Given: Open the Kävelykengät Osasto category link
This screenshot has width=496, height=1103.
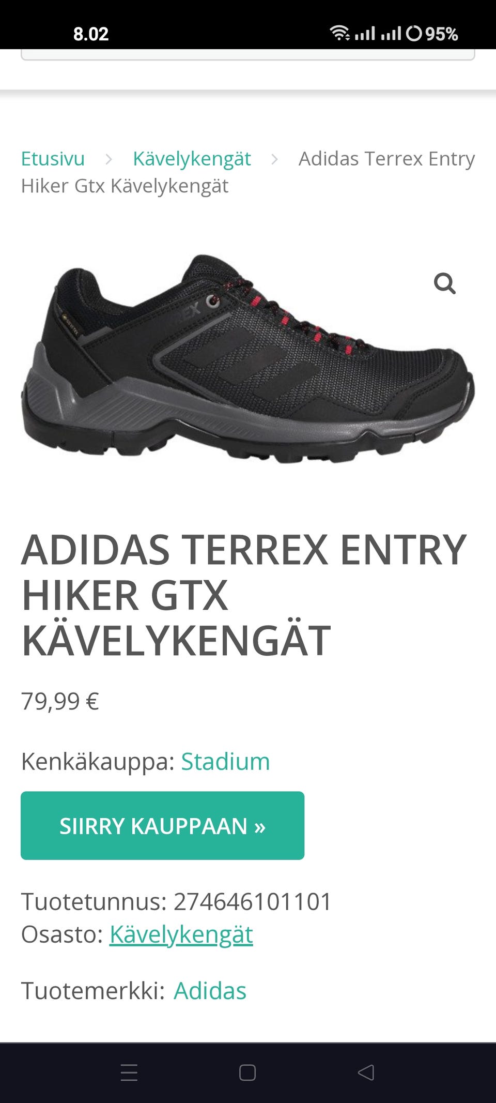Looking at the screenshot, I should click(181, 934).
